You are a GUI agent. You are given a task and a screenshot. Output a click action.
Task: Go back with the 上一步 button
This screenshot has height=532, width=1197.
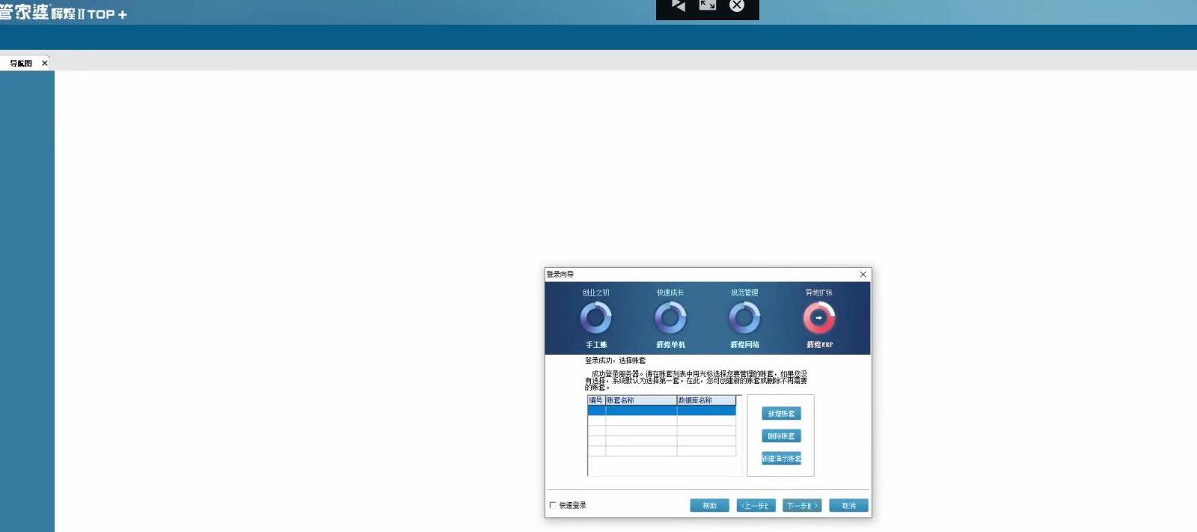tap(756, 506)
